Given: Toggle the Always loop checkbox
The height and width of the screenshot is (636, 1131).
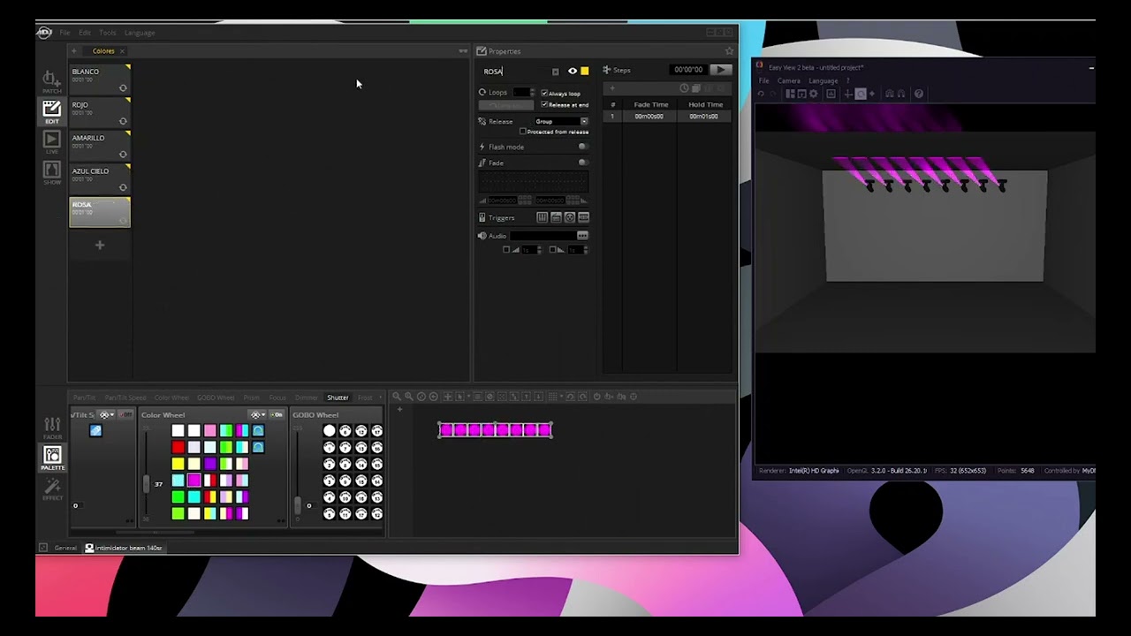Looking at the screenshot, I should click(544, 94).
